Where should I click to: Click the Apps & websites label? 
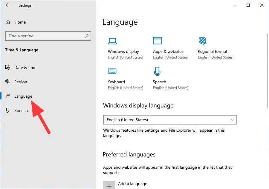(x=168, y=51)
